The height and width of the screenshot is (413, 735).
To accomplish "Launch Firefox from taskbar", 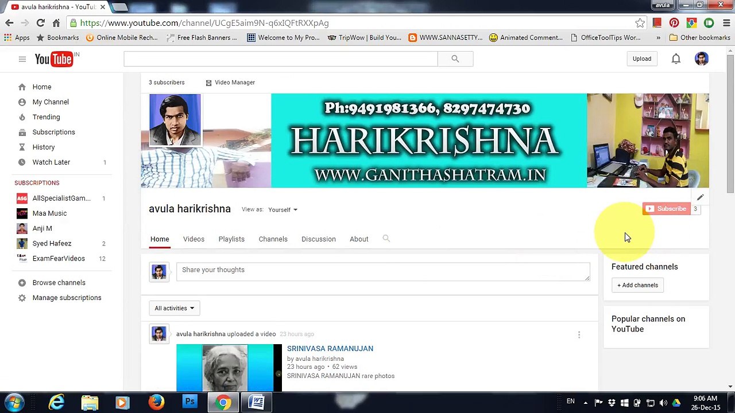I will click(156, 402).
